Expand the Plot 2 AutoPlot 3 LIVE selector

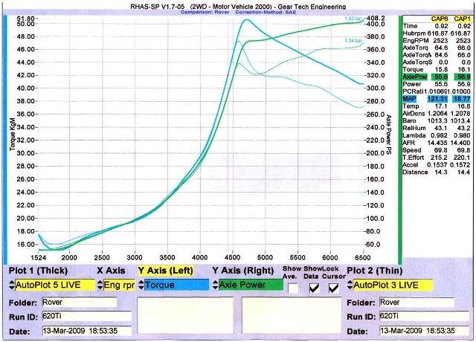[349, 285]
